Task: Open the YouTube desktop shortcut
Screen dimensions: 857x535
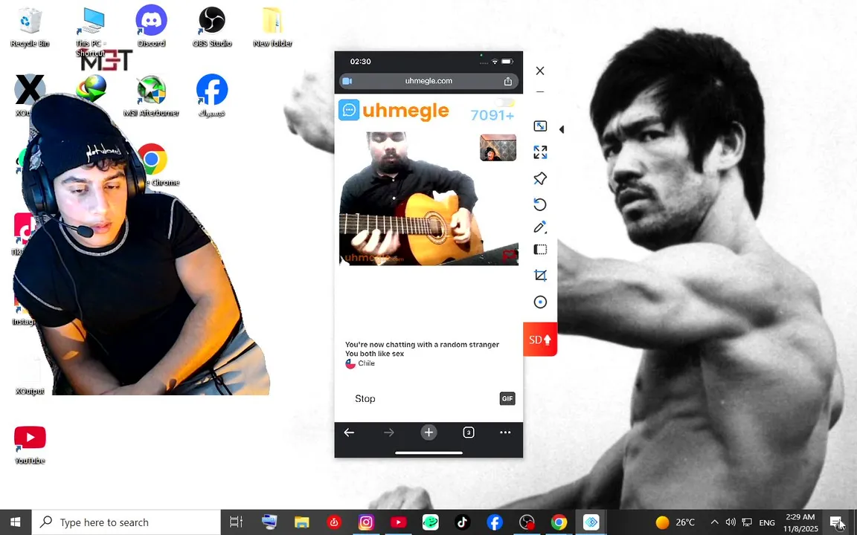Action: (x=30, y=444)
